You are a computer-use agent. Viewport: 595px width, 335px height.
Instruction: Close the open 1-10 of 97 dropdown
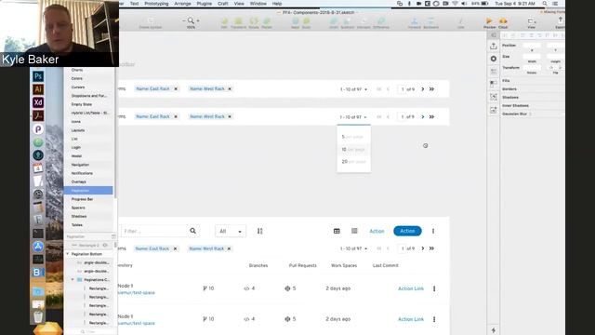pyautogui.click(x=353, y=117)
